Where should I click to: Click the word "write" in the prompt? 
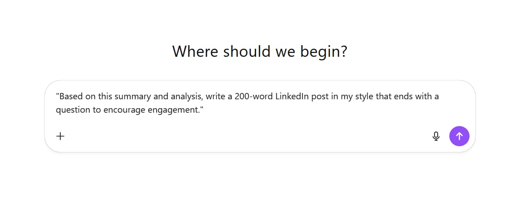click(216, 96)
